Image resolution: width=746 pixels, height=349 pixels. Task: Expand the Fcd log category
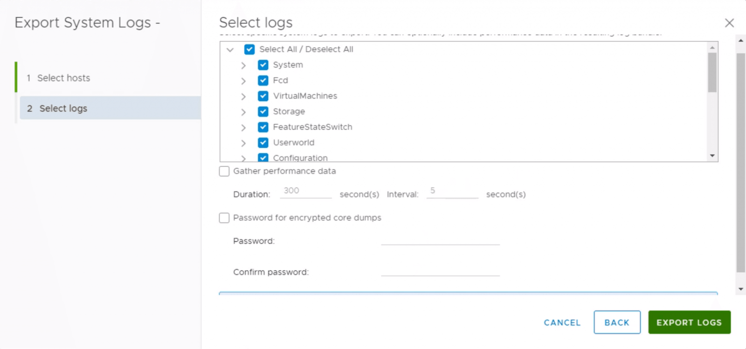tap(243, 81)
